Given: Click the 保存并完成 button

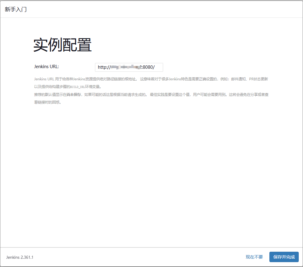Looking at the screenshot, I should (x=284, y=257).
